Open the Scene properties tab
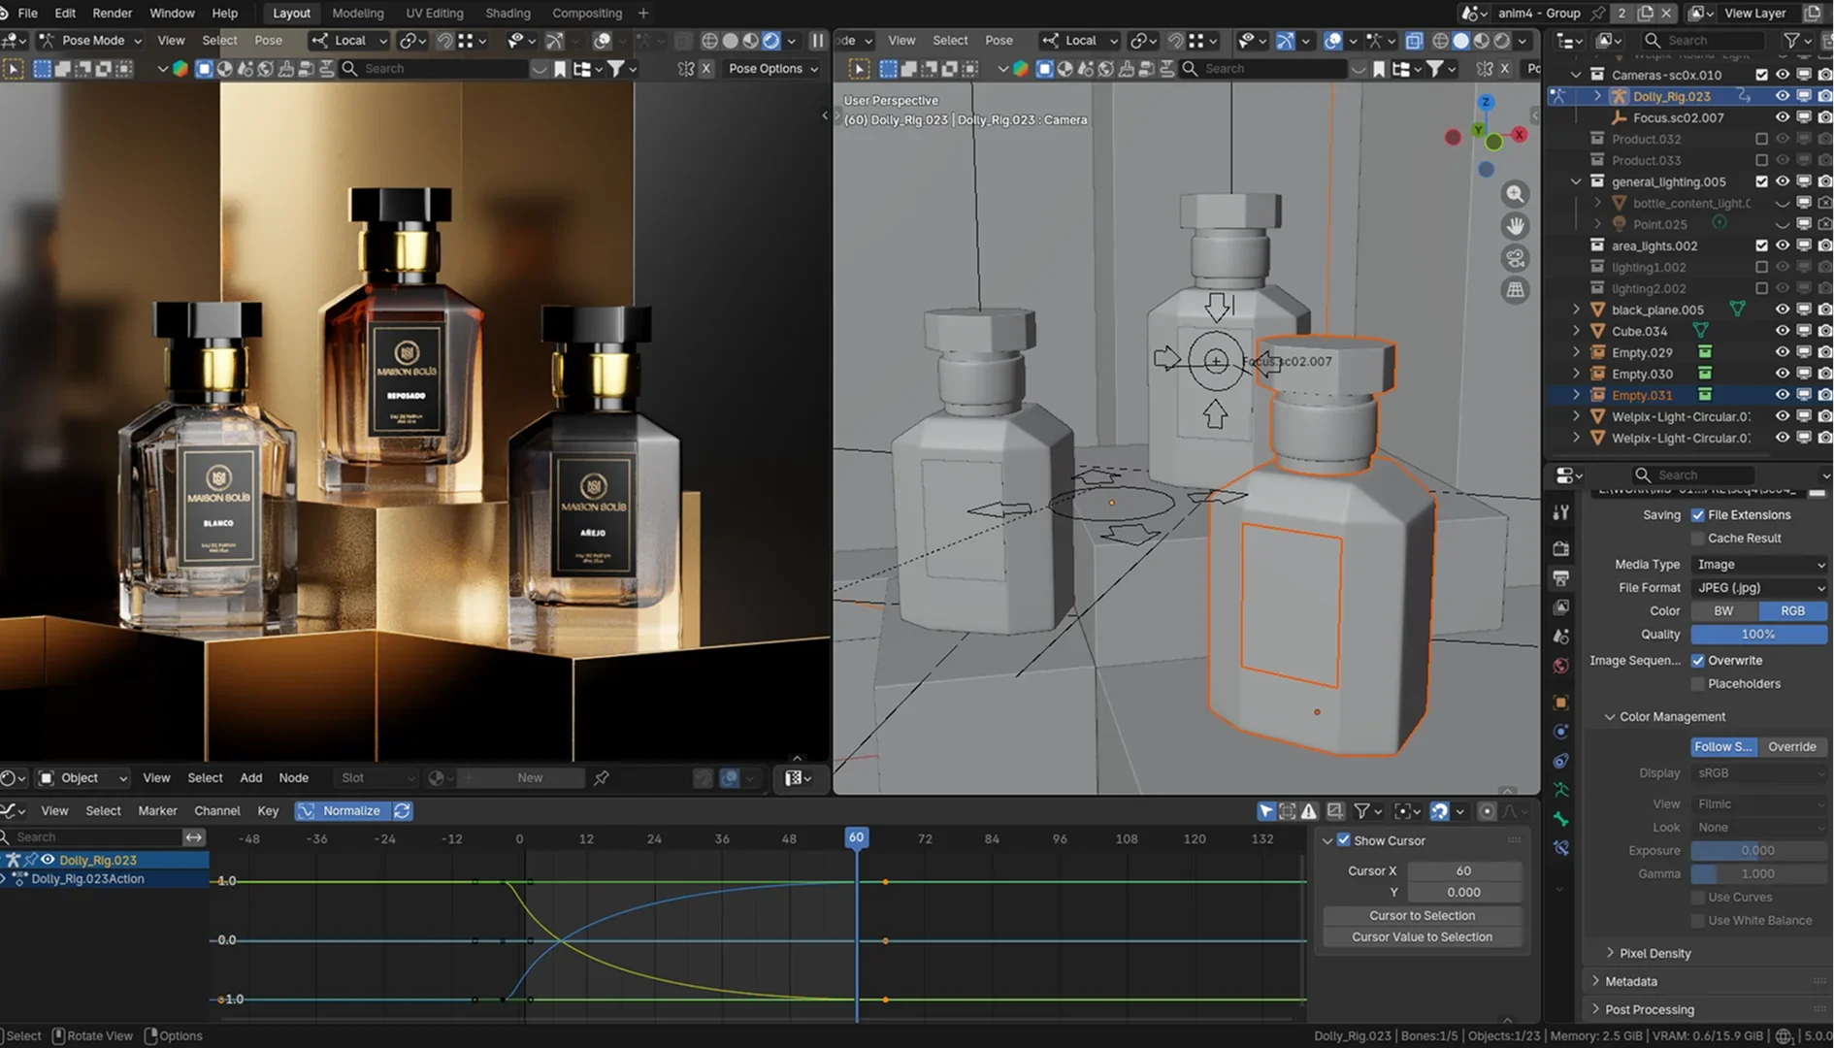Screen dimensions: 1834x1048 point(1560,637)
